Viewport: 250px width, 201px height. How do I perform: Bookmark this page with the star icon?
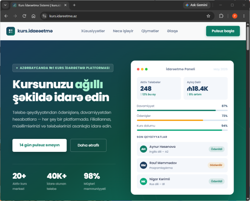pyautogui.click(x=208, y=16)
